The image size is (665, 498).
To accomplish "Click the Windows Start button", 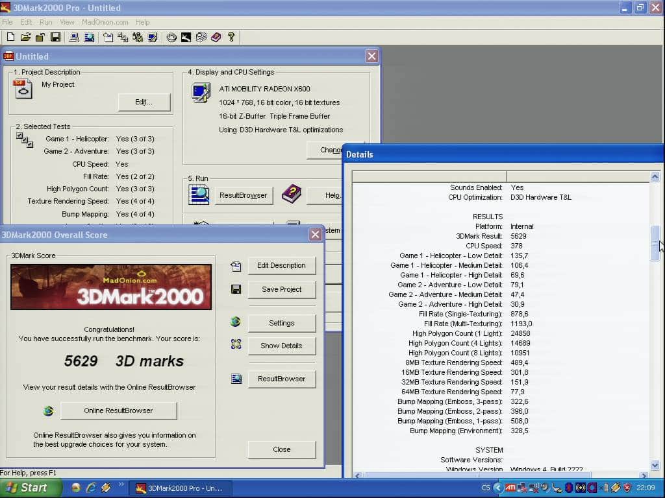I will coord(31,488).
